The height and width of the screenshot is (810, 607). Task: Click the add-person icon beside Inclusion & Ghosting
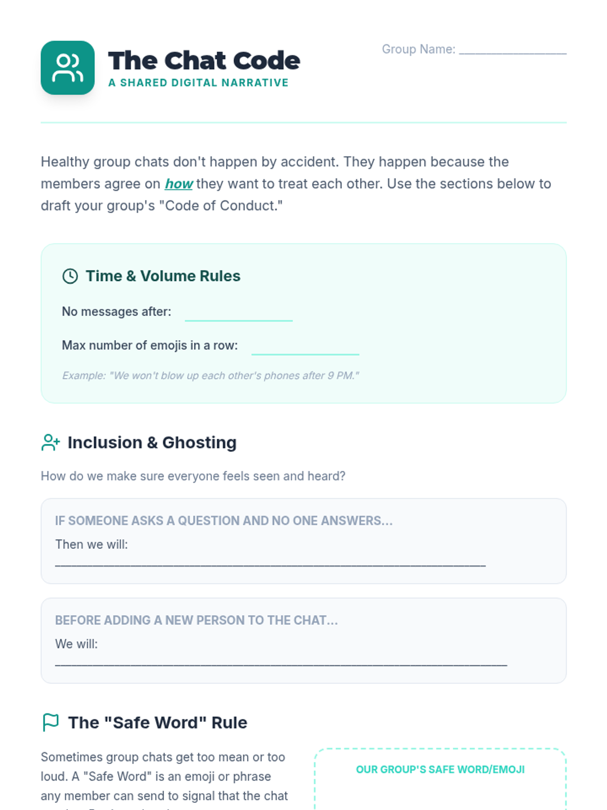coord(51,442)
